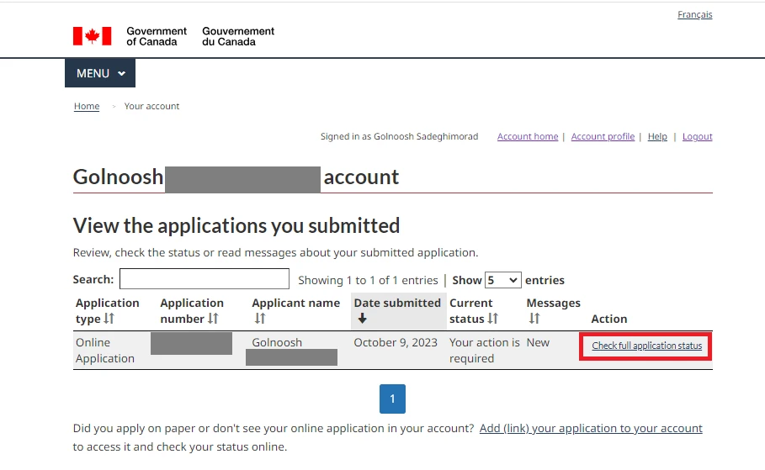
Task: Switch language to Français
Action: [x=694, y=14]
